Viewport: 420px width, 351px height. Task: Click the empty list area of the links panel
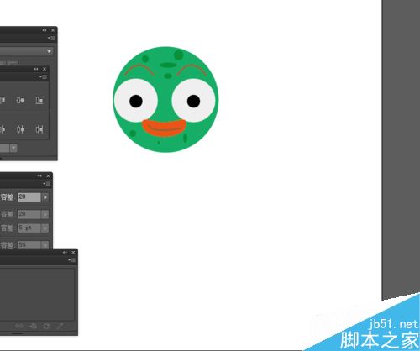click(37, 294)
